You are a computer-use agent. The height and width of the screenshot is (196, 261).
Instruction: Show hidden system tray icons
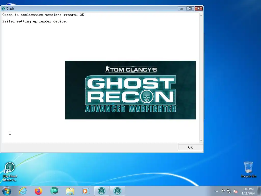point(217,191)
